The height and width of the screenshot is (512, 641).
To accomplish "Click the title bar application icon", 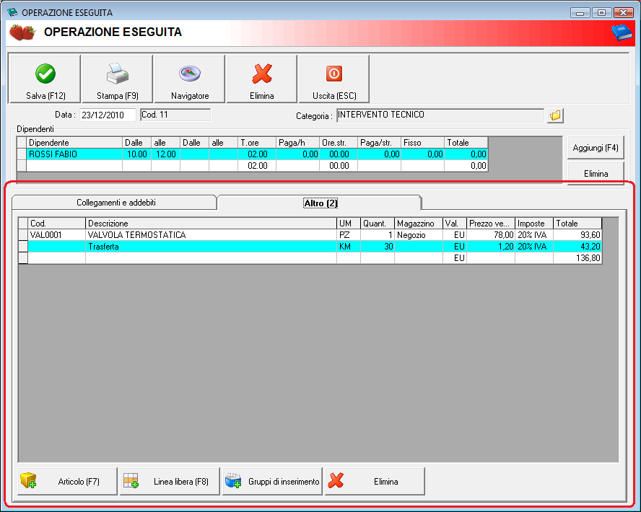I will click(x=13, y=12).
